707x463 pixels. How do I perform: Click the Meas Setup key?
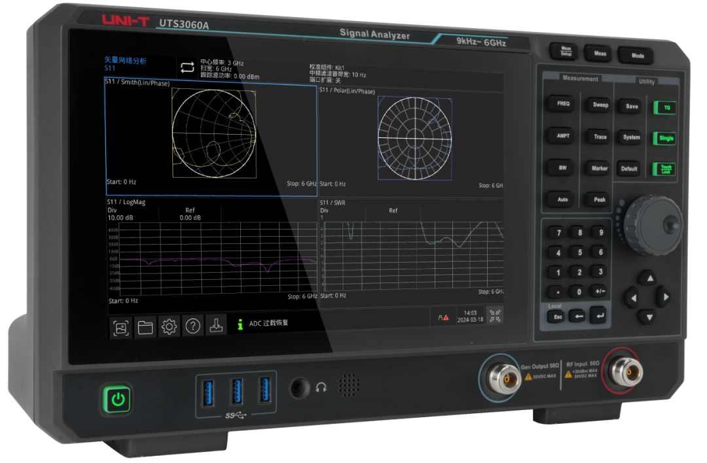tap(566, 52)
